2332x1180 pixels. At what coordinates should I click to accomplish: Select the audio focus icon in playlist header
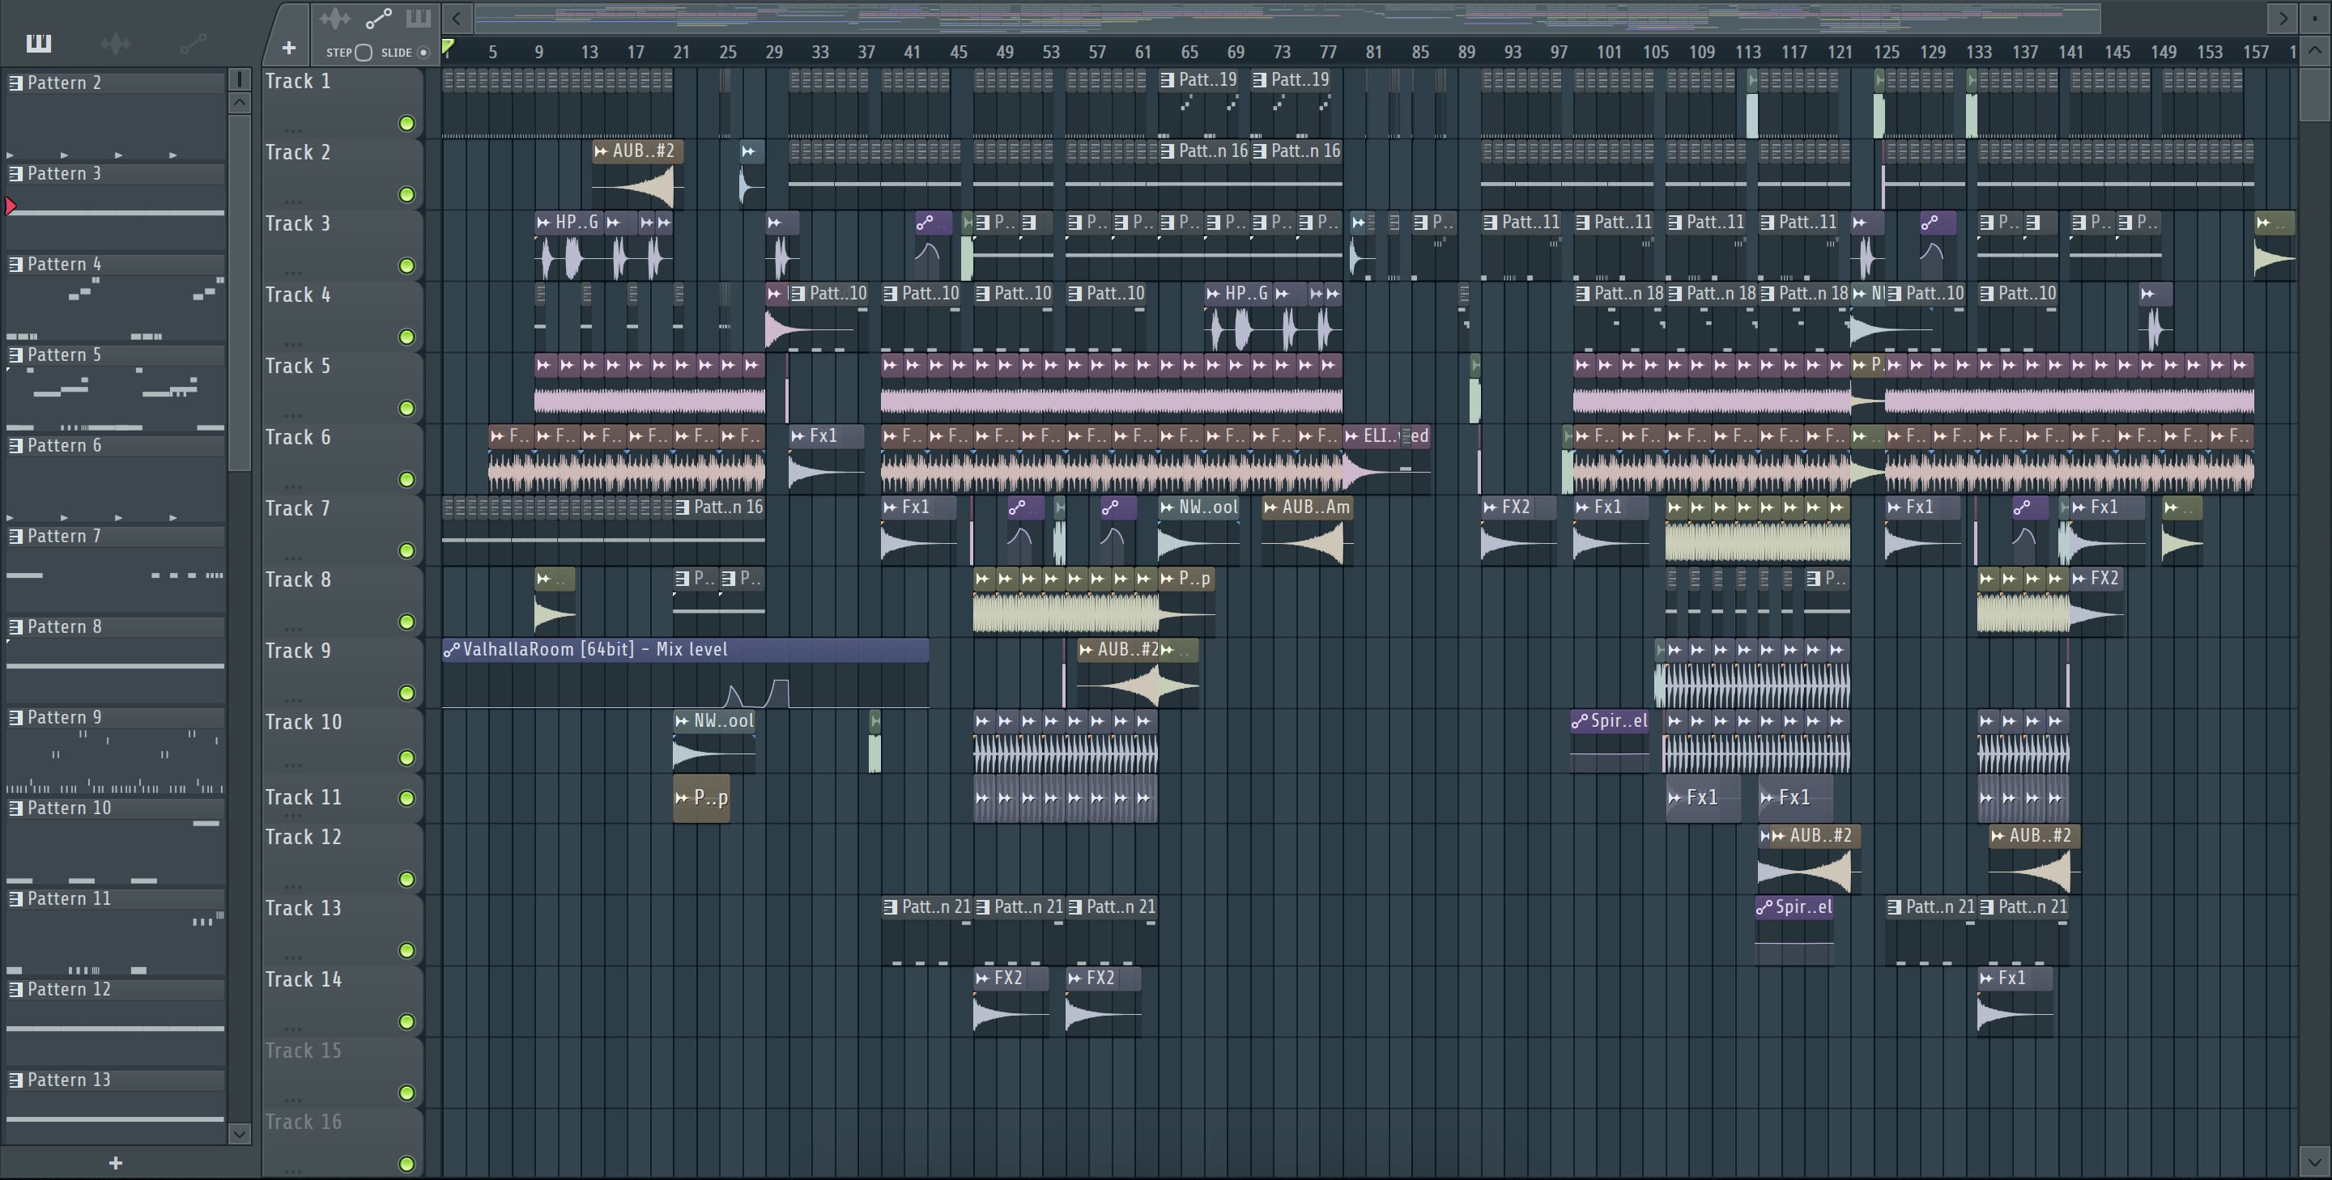(x=335, y=18)
